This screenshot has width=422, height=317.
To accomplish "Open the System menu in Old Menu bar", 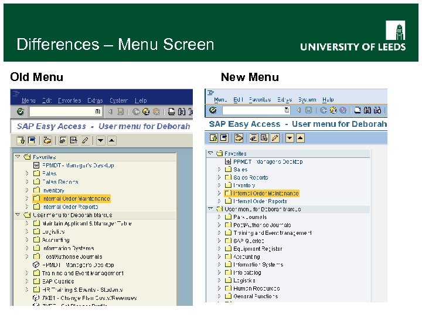I will (x=118, y=100).
